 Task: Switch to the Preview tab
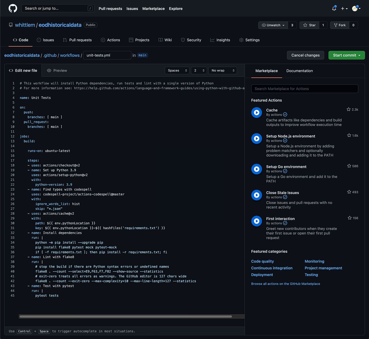click(57, 71)
